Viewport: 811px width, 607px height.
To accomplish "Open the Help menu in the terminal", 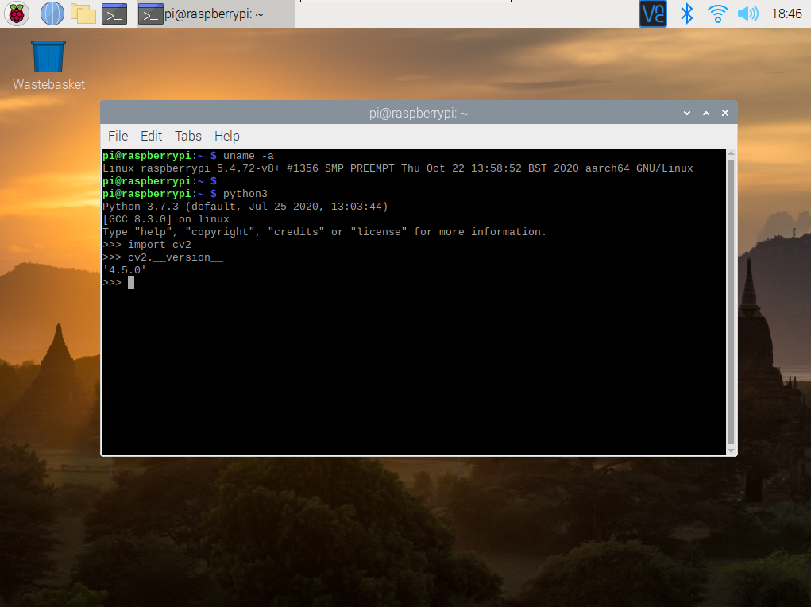I will 227,136.
